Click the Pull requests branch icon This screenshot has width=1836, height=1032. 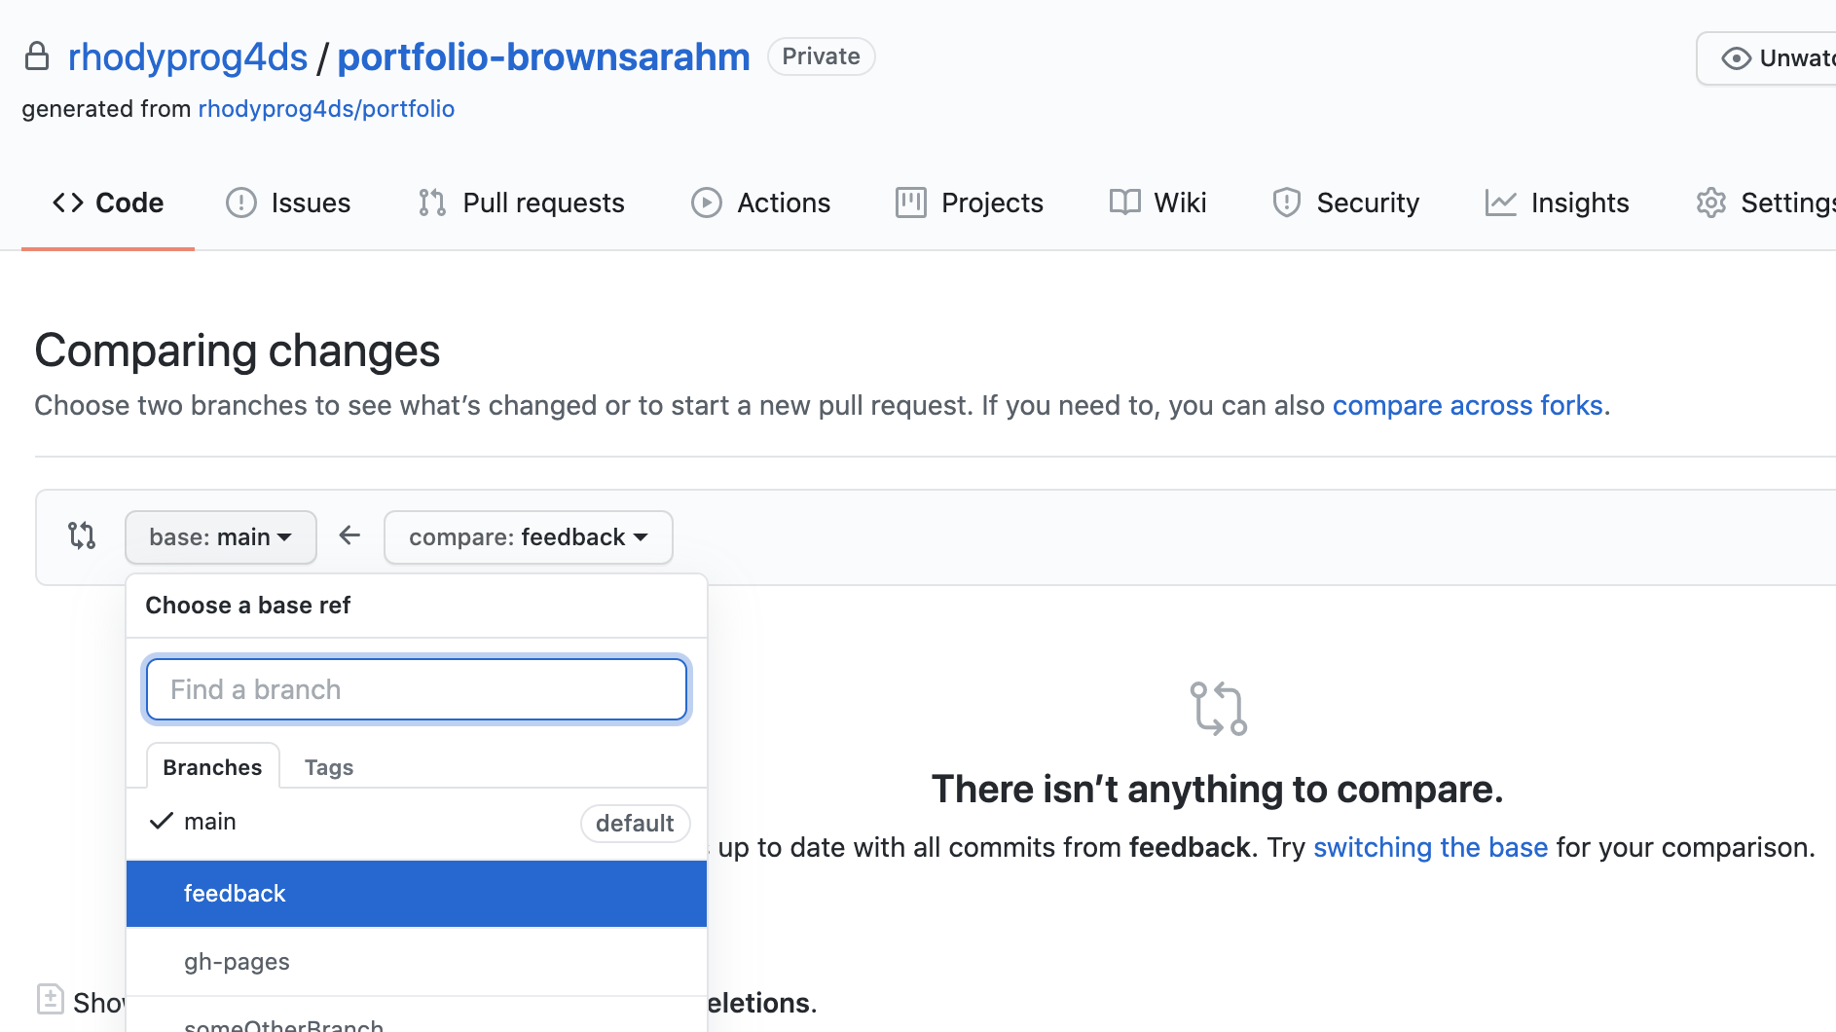click(x=431, y=203)
